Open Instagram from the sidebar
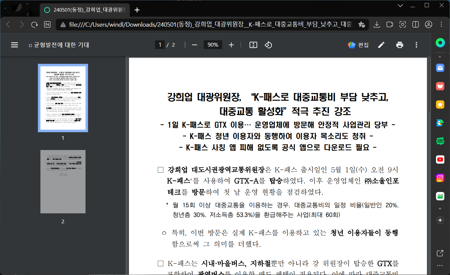Image resolution: width=450 pixels, height=275 pixels. click(x=440, y=178)
